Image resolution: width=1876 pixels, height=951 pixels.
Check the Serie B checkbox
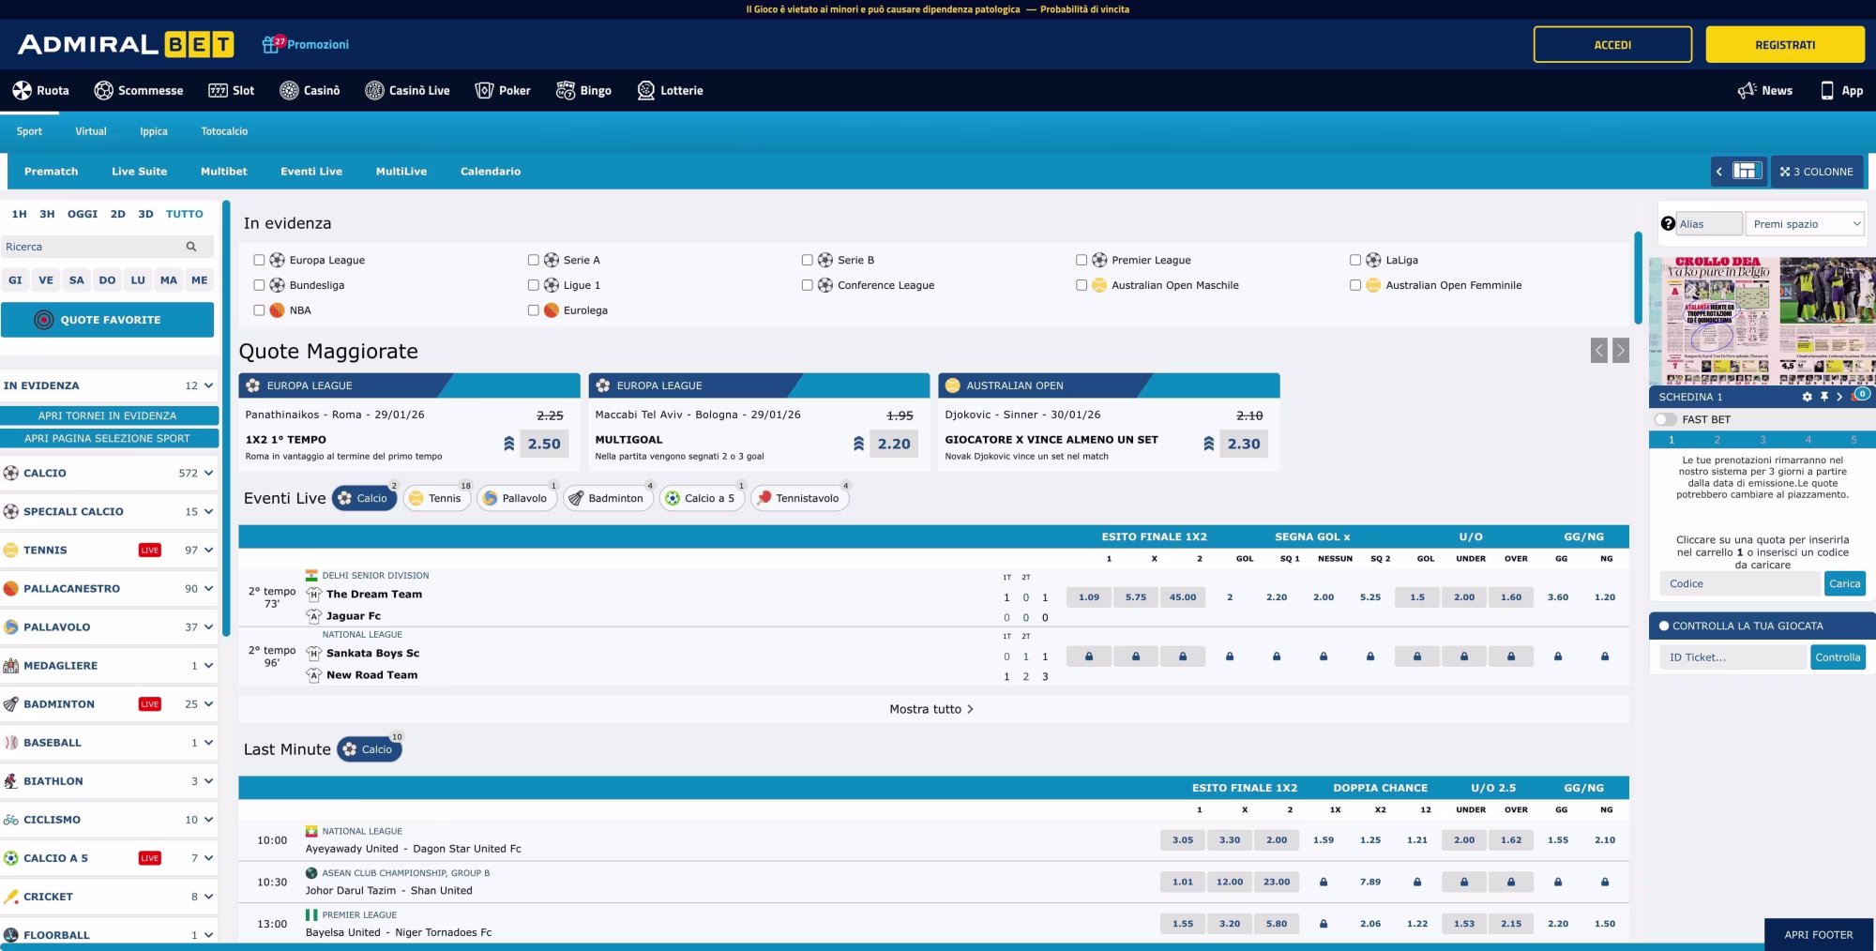coord(807,260)
